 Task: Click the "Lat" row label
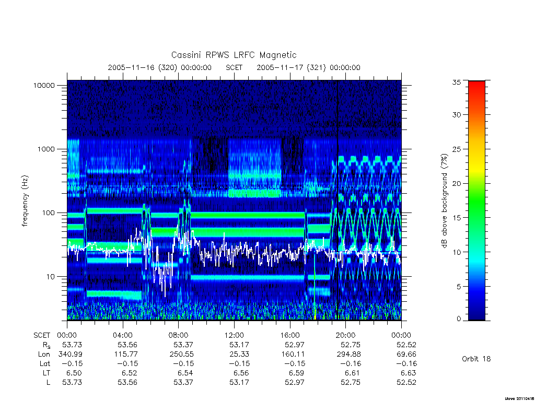(x=45, y=364)
